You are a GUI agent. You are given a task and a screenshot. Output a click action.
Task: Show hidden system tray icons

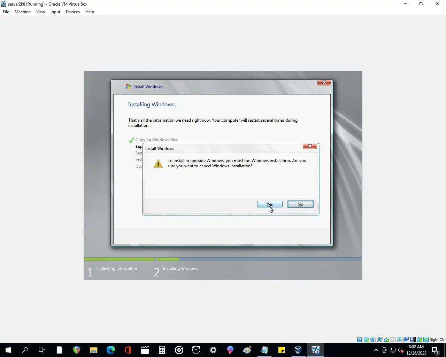[376, 350]
